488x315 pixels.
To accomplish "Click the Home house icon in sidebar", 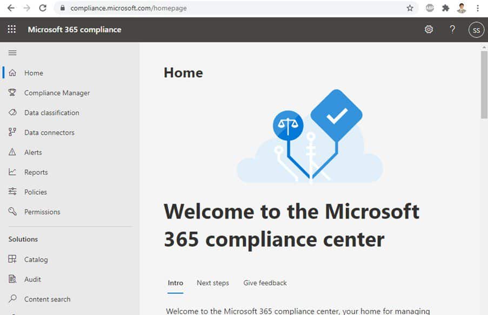I will (x=12, y=73).
